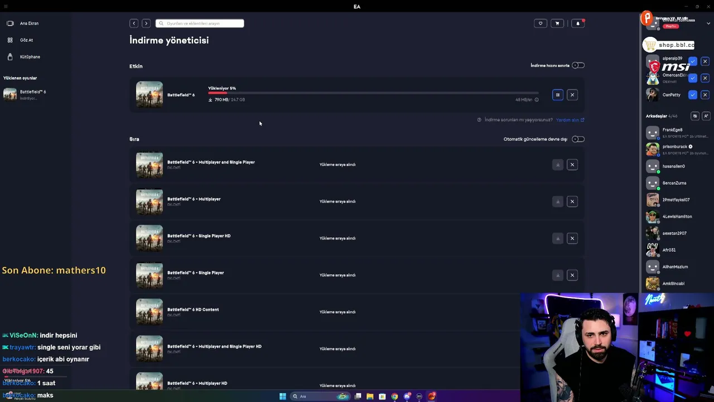
Task: Open the notifications bell
Action: 578,23
